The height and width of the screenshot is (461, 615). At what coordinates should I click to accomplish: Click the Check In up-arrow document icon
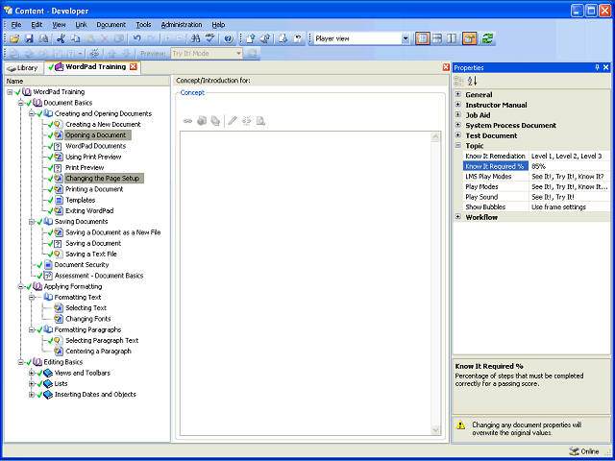251,38
